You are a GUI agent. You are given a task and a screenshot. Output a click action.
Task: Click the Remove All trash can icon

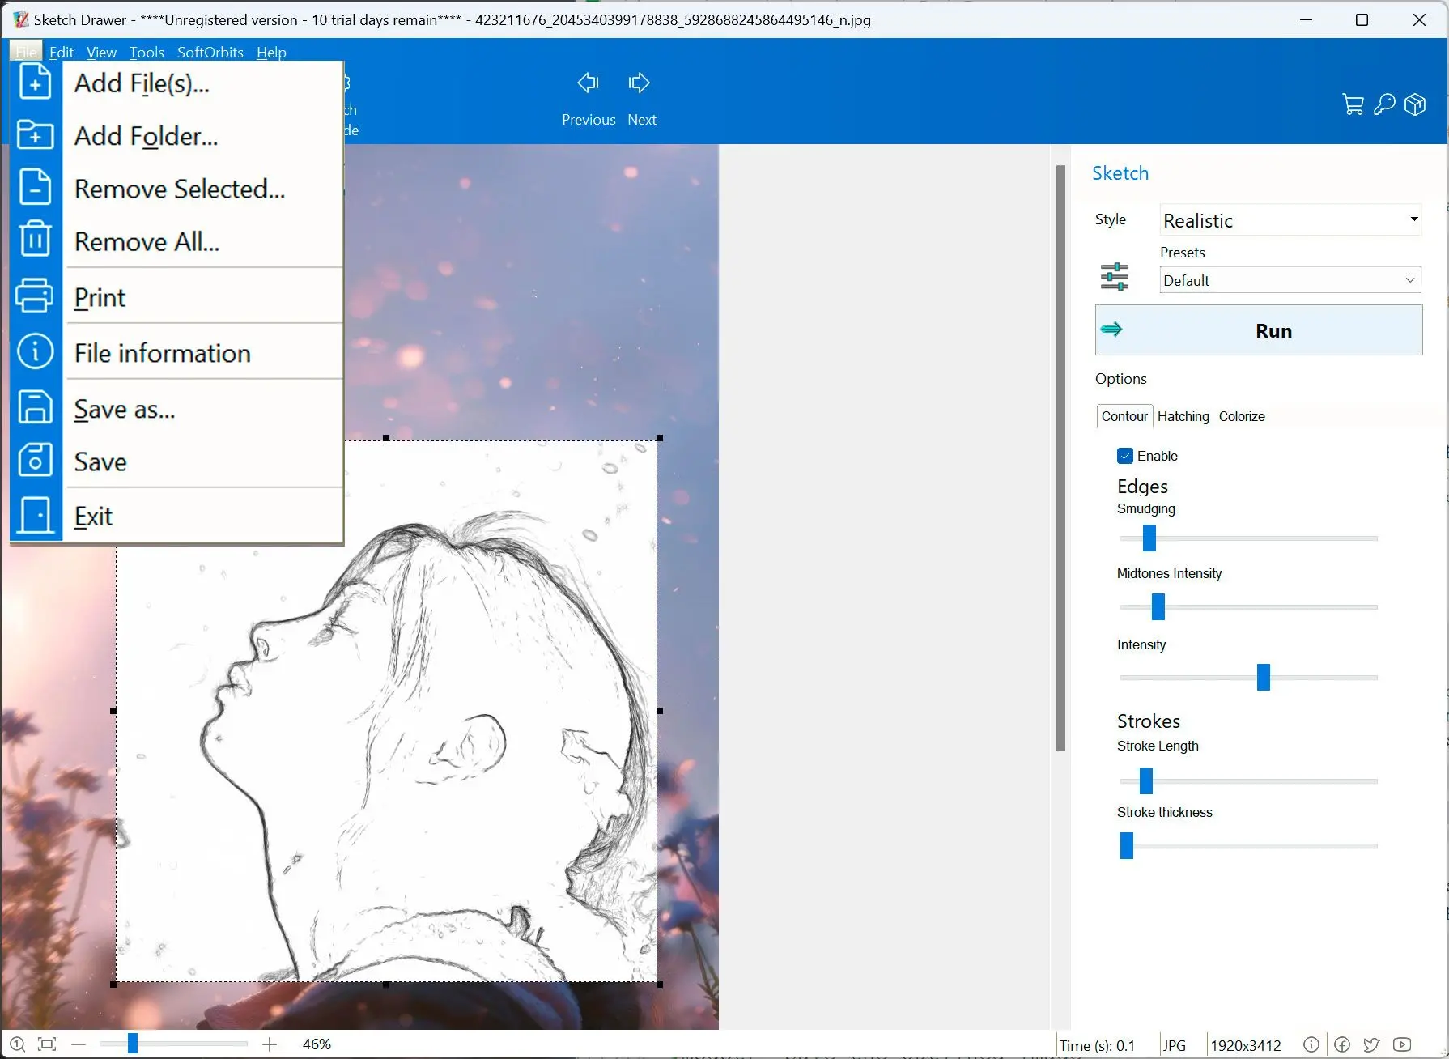pyautogui.click(x=36, y=240)
